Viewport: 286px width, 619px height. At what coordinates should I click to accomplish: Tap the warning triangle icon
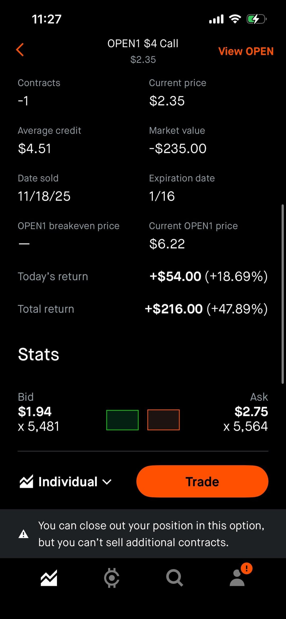(x=24, y=534)
